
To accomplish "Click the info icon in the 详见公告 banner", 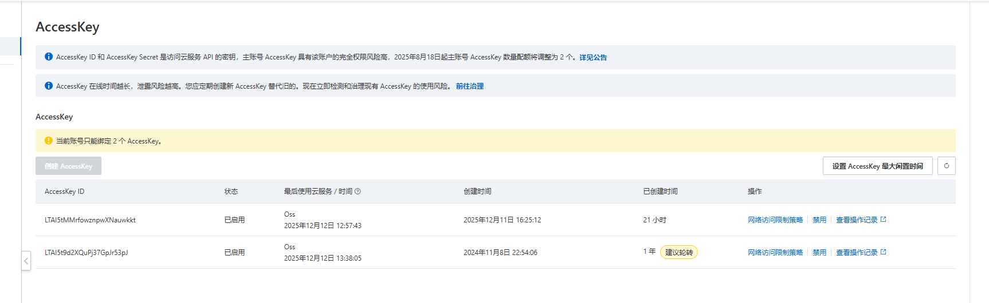I will point(49,57).
